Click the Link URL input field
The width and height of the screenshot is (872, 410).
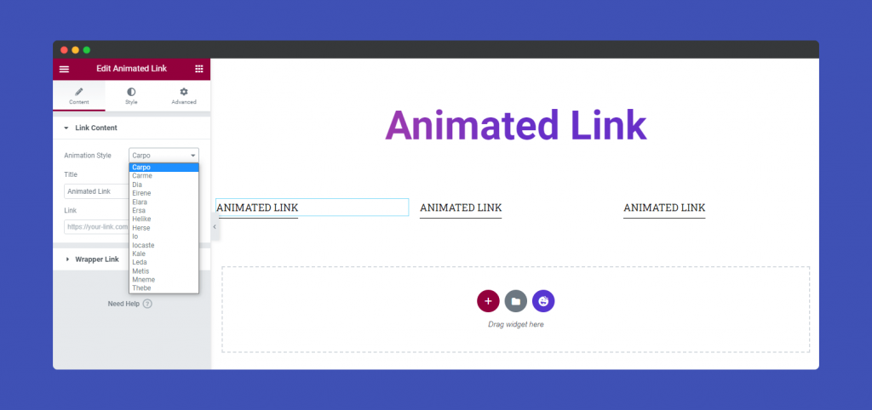point(97,226)
